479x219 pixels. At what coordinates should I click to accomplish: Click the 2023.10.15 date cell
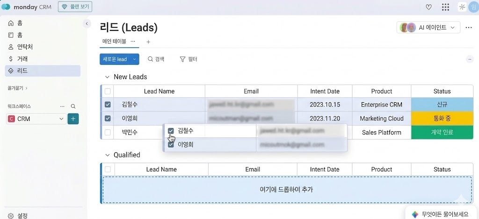click(325, 105)
